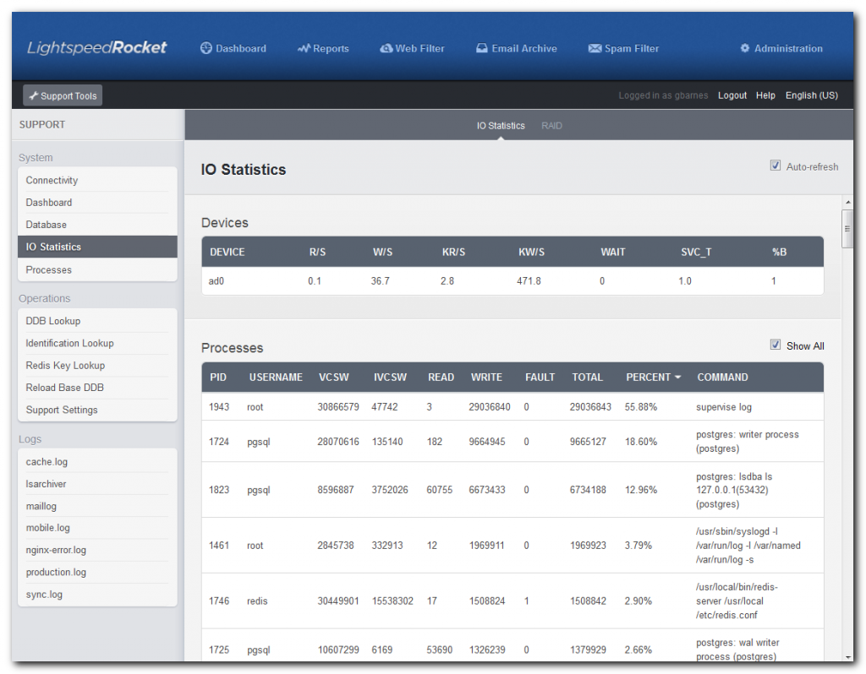866x674 pixels.
Task: Click the Logout link
Action: point(732,95)
